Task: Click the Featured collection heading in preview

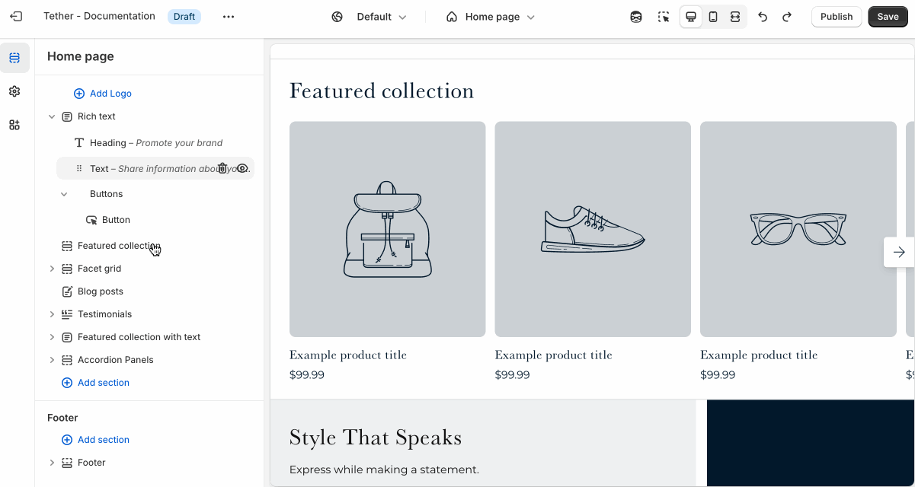Action: tap(382, 91)
